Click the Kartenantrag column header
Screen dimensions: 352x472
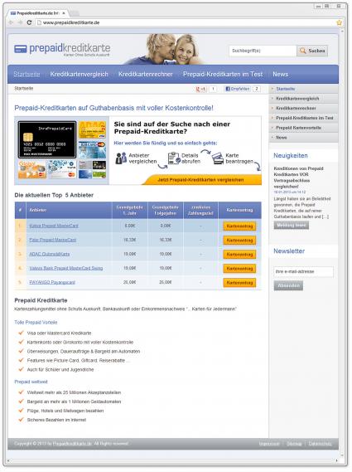239,210
